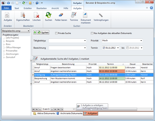Image resolution: width=155 pixels, height=121 pixels.
Task: Click the refresh icon in record navigator
Action: click(62, 109)
